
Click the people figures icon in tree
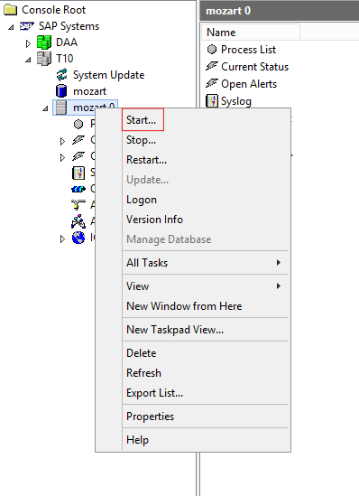(78, 221)
